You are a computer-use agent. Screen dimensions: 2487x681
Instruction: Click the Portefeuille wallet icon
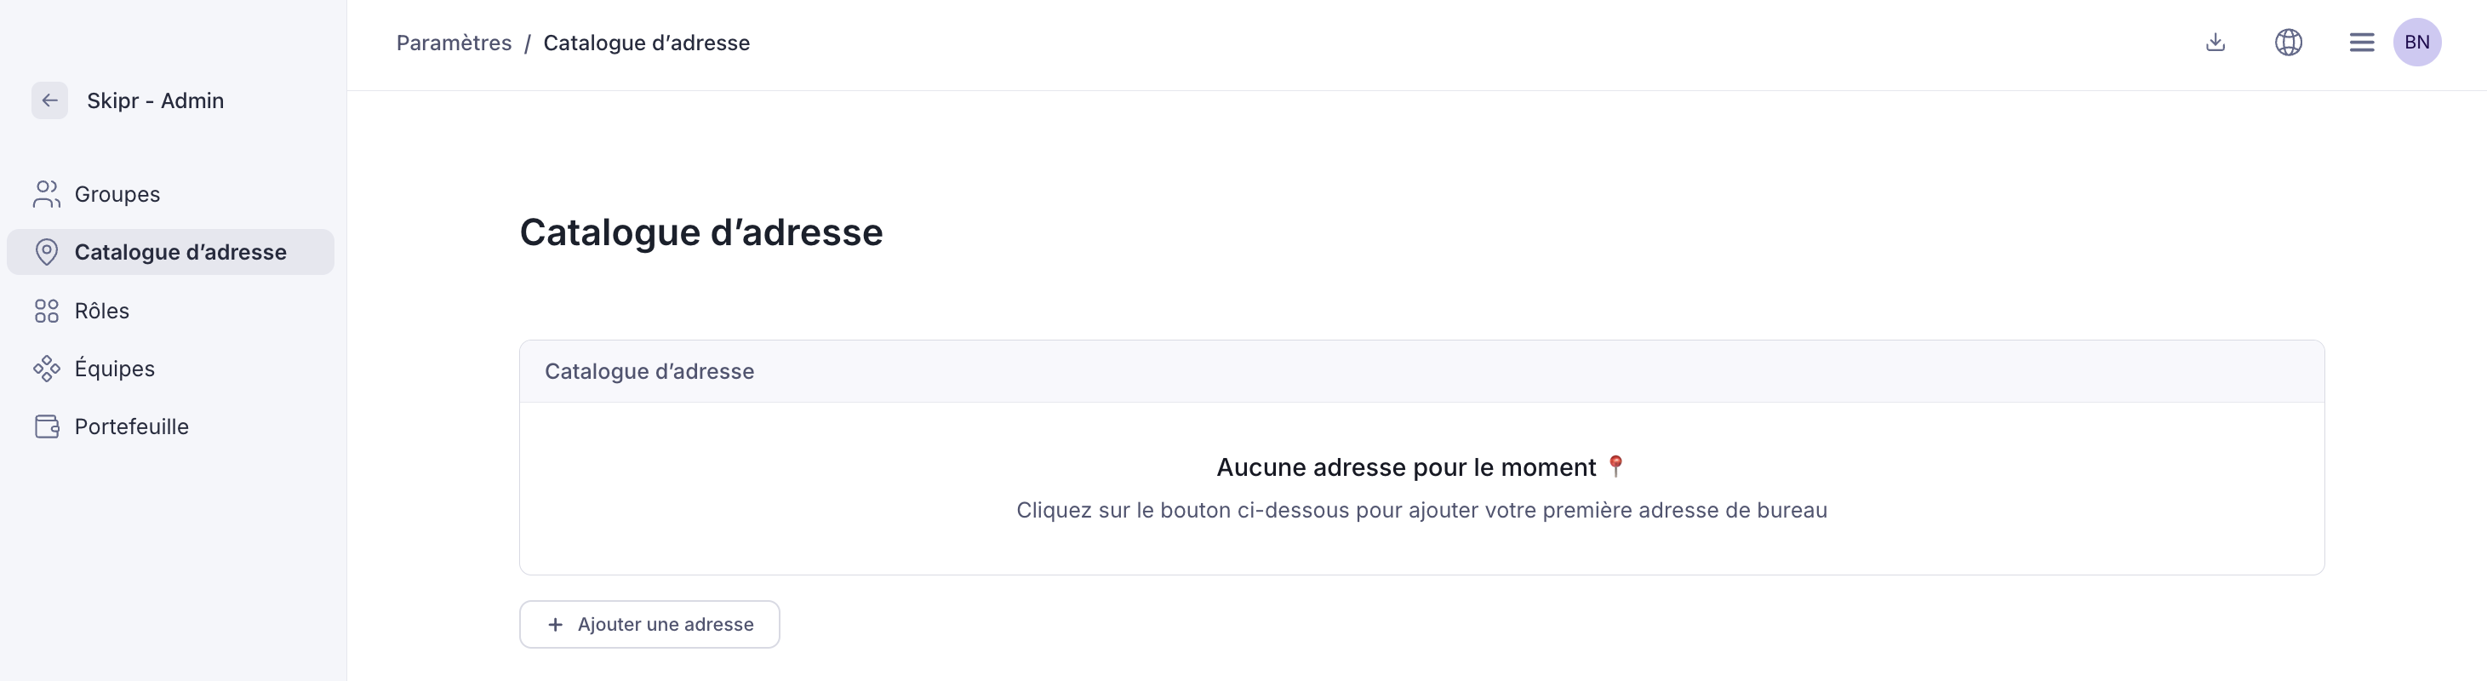tap(46, 427)
